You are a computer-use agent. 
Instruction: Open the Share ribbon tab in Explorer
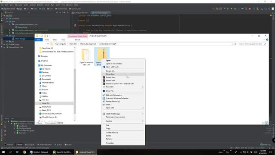(x=55, y=40)
